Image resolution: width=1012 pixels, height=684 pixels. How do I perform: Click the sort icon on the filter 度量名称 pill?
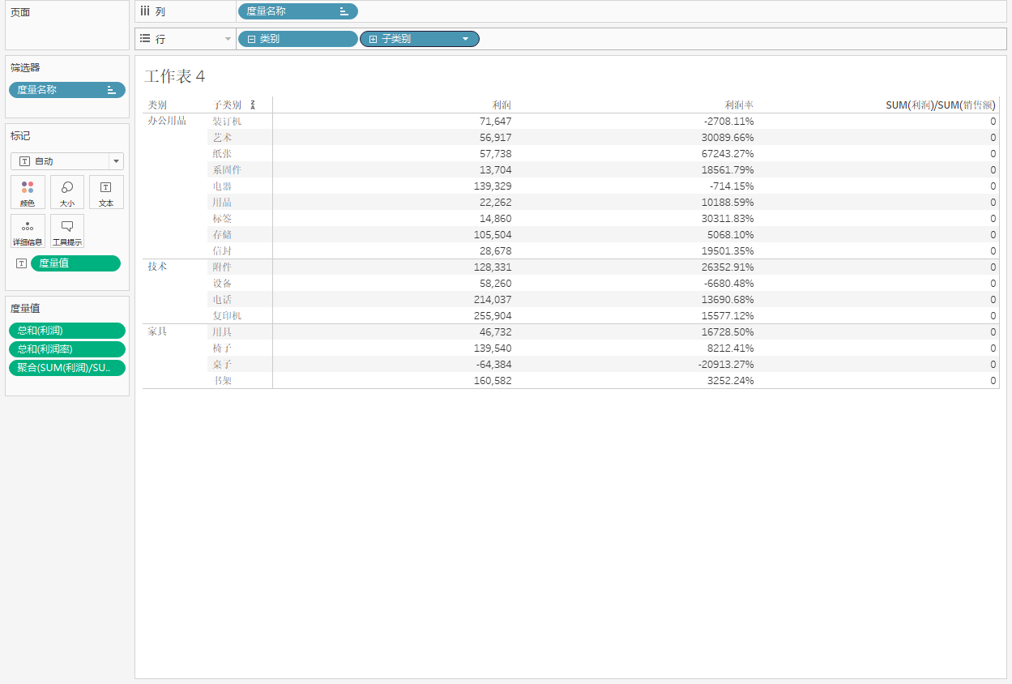click(x=112, y=90)
